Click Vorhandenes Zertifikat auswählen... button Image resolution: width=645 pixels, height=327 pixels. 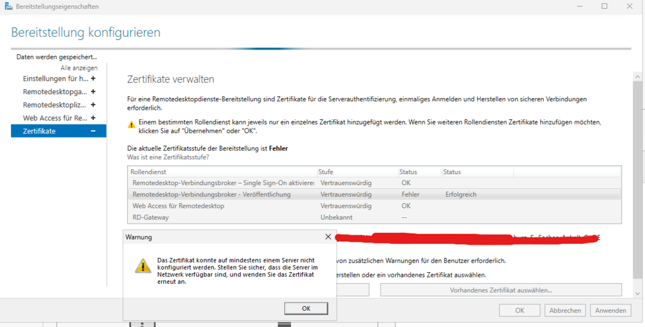point(501,290)
